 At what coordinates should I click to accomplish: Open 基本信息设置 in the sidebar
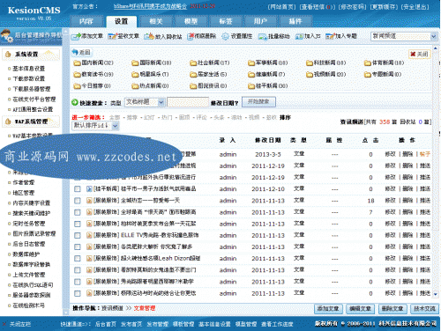pos(29,69)
